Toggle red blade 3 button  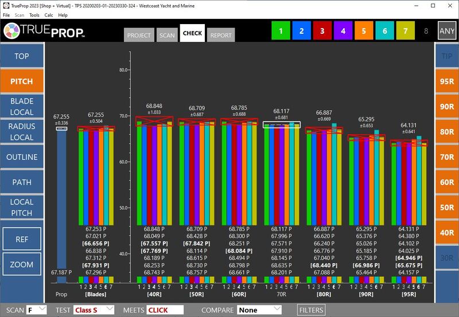click(322, 31)
